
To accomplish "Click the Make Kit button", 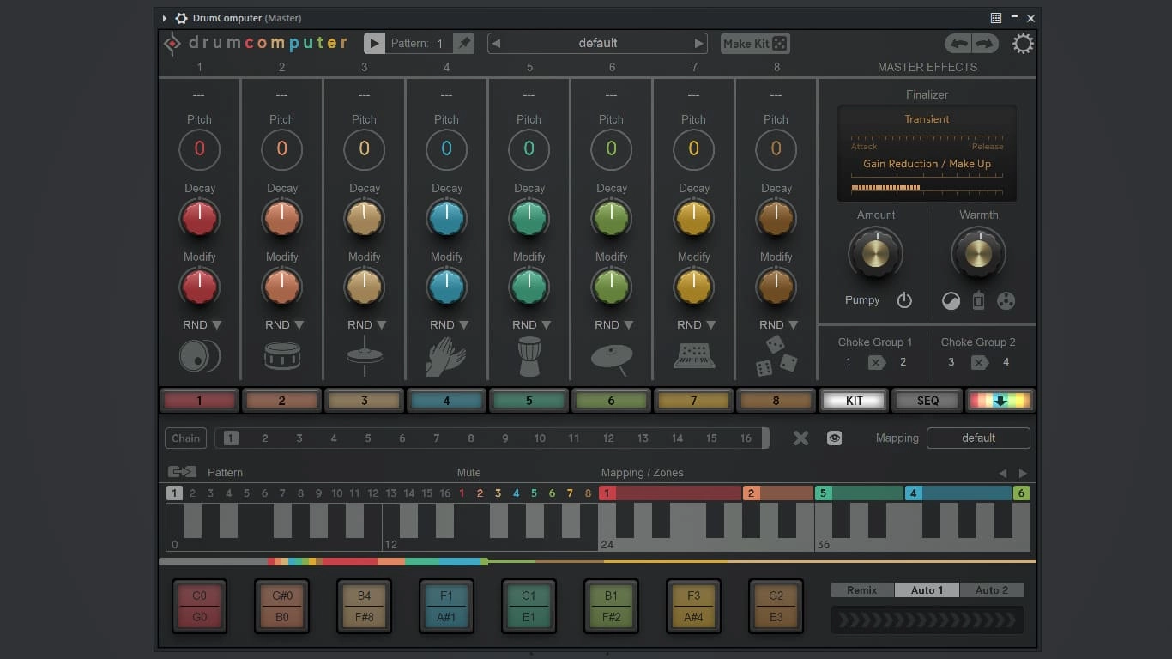I will (x=755, y=44).
